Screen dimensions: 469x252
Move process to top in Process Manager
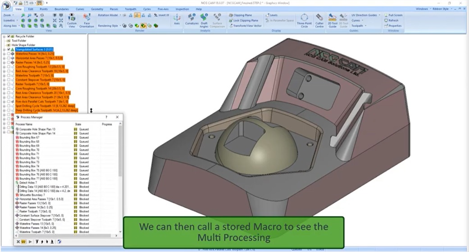point(37,242)
